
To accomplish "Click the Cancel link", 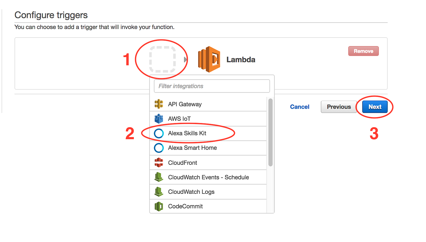I will point(300,107).
